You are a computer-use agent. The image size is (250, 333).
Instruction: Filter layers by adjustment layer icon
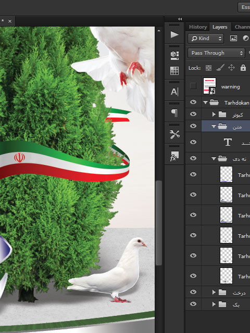(245, 38)
